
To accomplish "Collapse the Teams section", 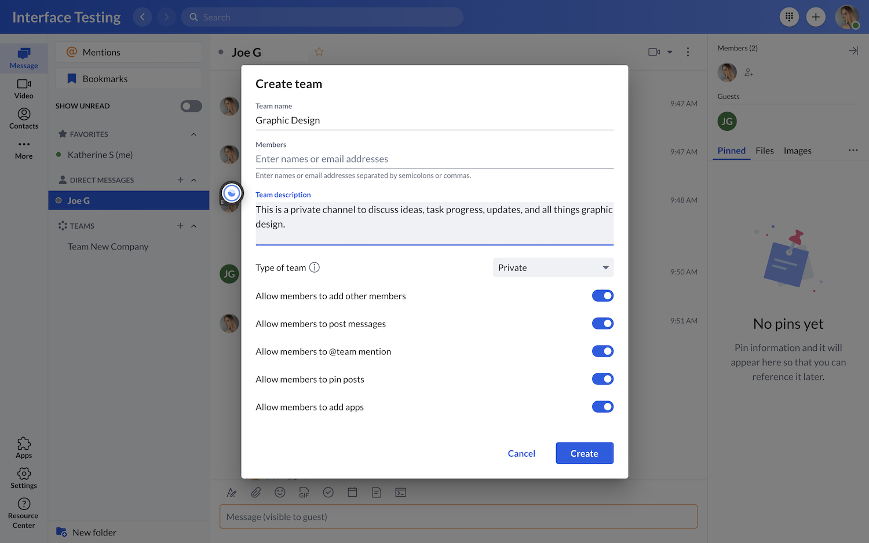I will tap(193, 226).
